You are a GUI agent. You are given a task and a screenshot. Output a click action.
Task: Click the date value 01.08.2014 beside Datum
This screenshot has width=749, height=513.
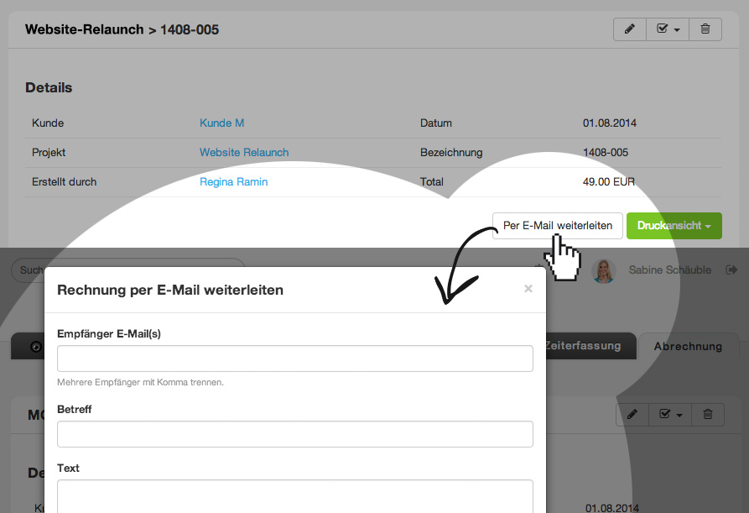point(610,123)
